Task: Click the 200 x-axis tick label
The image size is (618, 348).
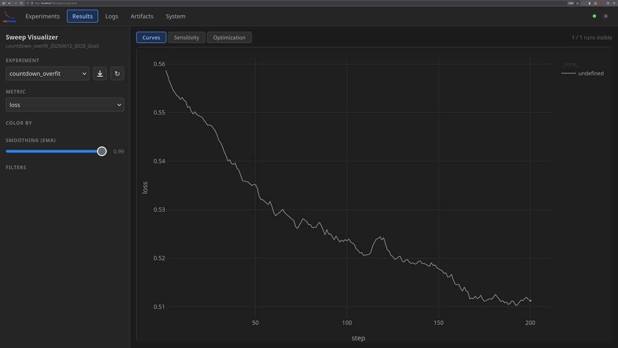Action: [x=530, y=323]
